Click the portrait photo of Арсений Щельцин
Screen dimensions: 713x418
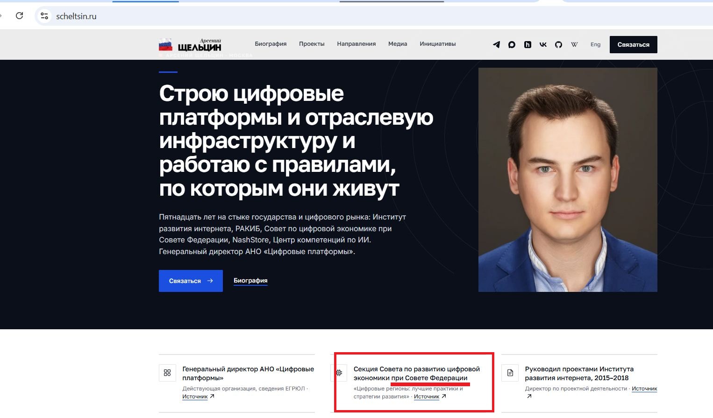click(x=568, y=180)
